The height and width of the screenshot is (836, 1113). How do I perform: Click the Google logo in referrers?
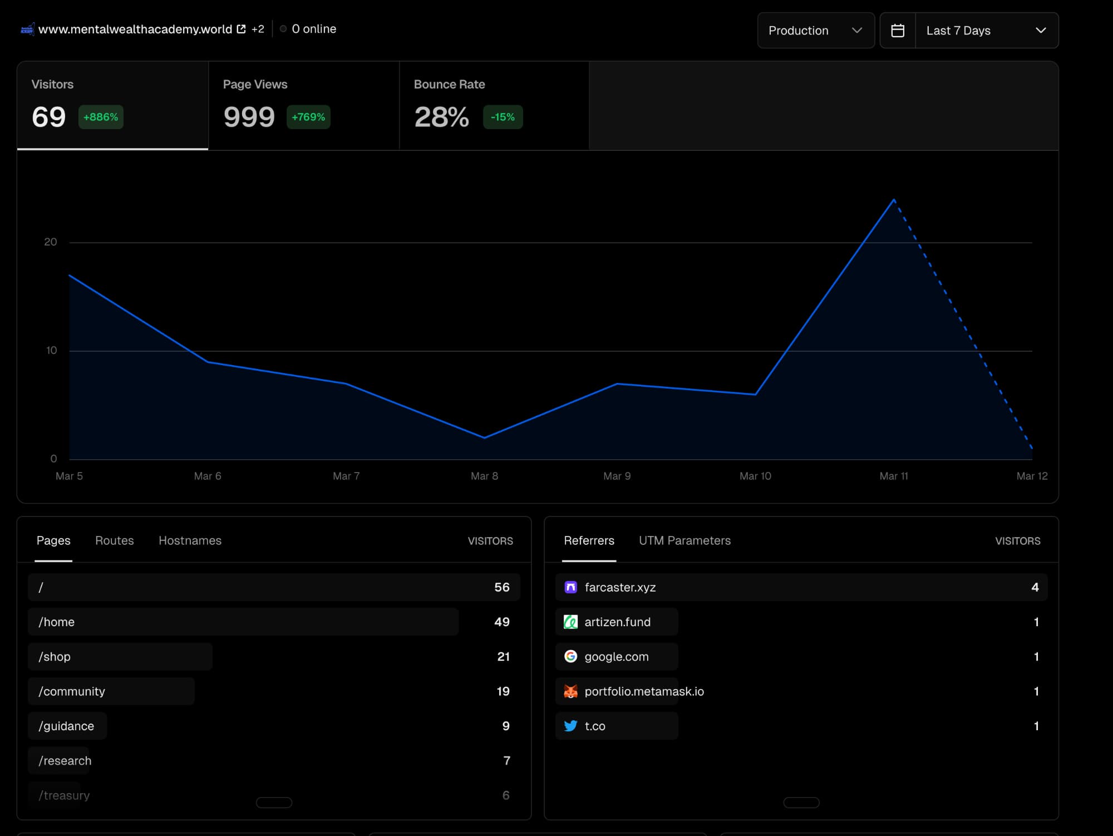[x=570, y=656]
